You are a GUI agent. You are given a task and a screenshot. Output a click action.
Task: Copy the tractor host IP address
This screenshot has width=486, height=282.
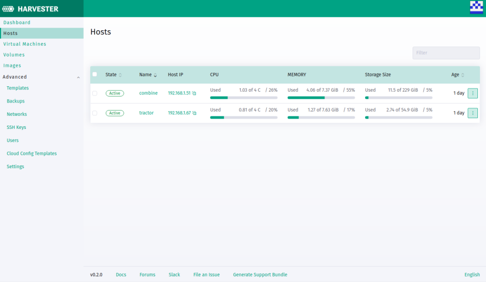(x=194, y=113)
